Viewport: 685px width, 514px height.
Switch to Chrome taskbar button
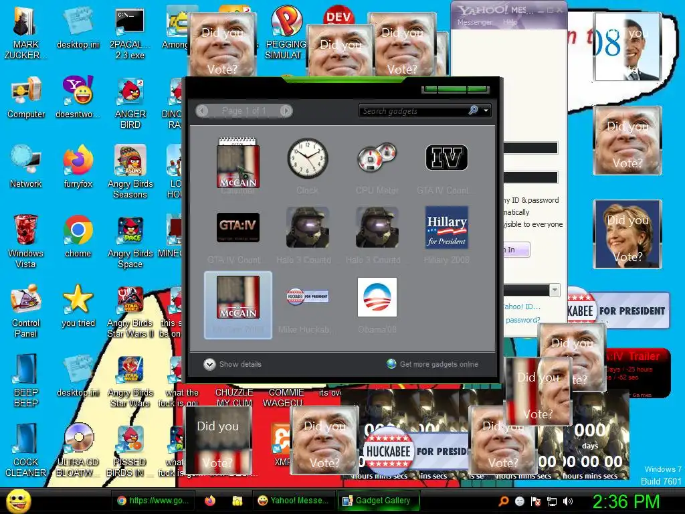(152, 501)
